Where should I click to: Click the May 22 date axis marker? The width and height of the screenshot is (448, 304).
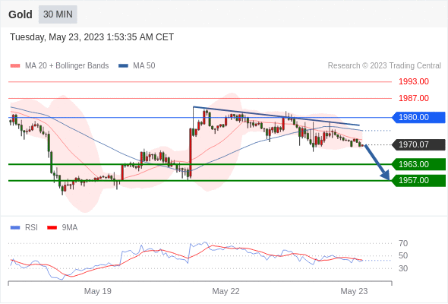(x=226, y=291)
